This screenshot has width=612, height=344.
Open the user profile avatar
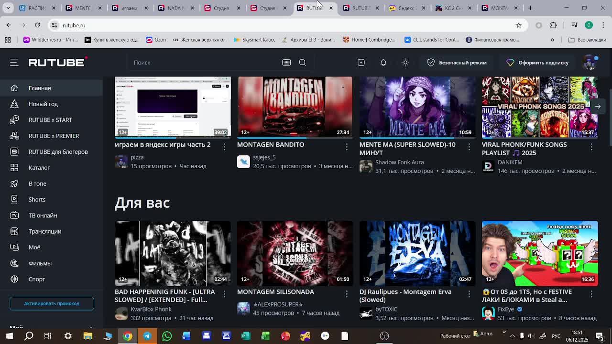click(x=590, y=63)
